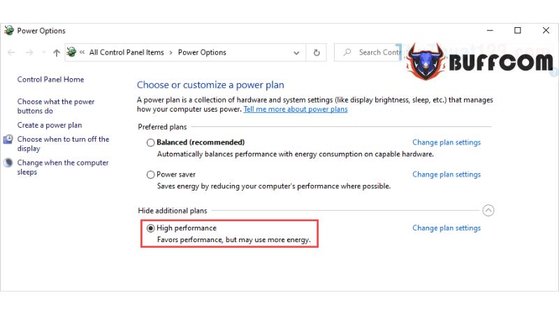Click the Back navigation arrow

point(11,53)
